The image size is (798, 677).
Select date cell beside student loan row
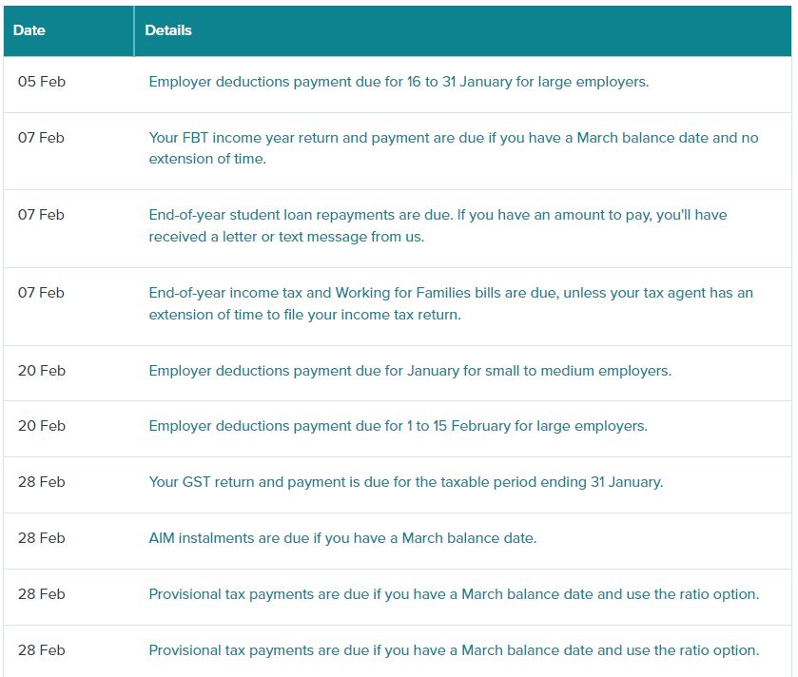click(x=41, y=215)
